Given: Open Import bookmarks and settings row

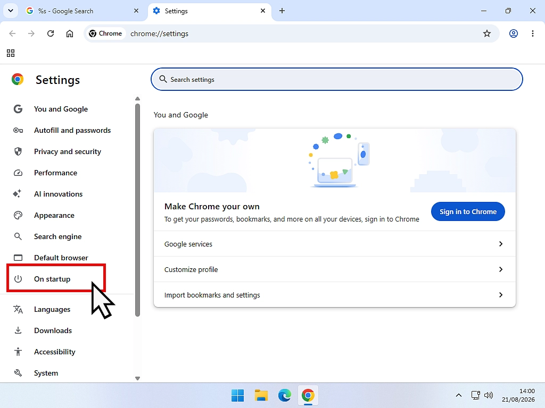Looking at the screenshot, I should click(x=334, y=294).
